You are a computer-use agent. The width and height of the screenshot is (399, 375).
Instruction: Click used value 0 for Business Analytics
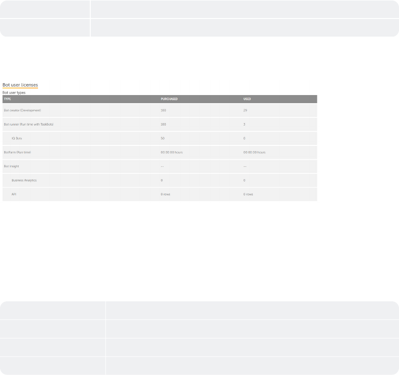(244, 181)
